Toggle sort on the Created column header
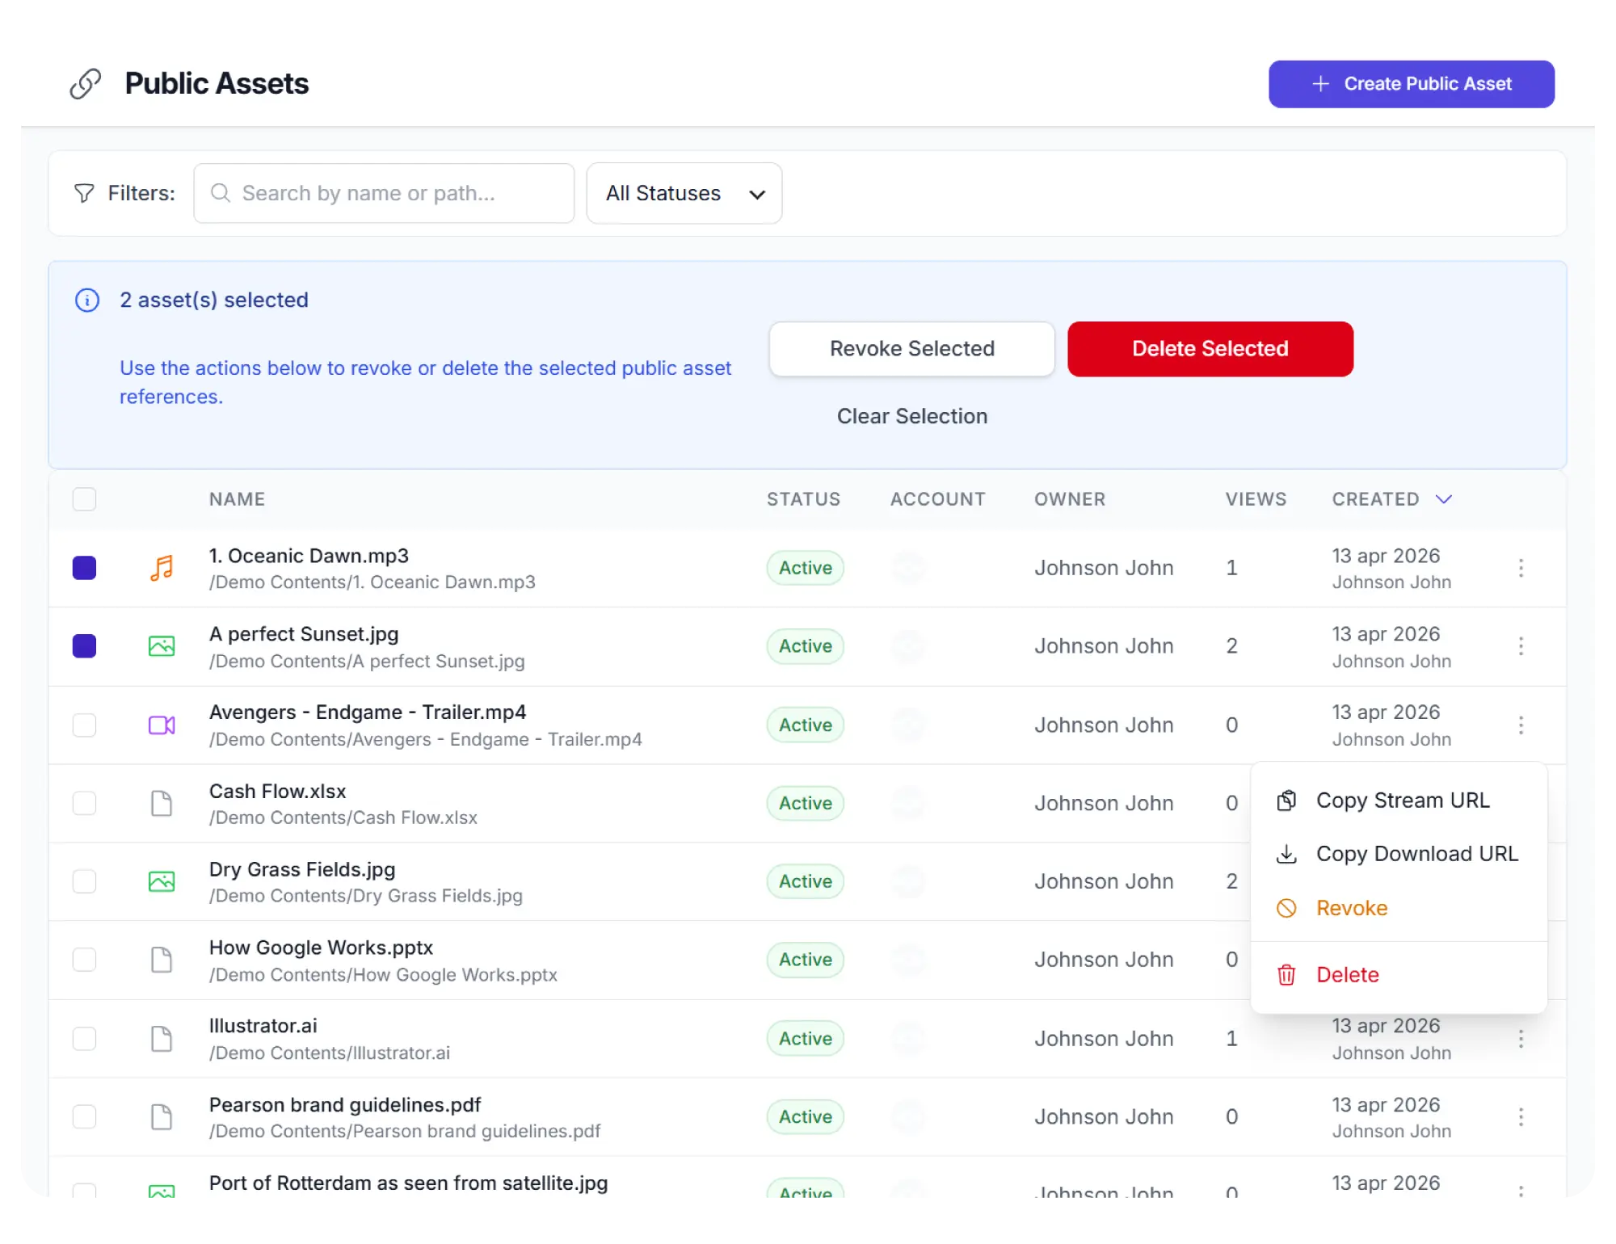Screen dimensions: 1616x1244 click(1391, 499)
